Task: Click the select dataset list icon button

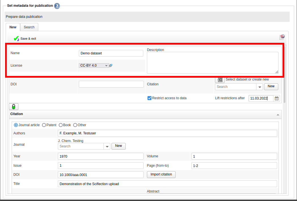Action: pyautogui.click(x=220, y=80)
